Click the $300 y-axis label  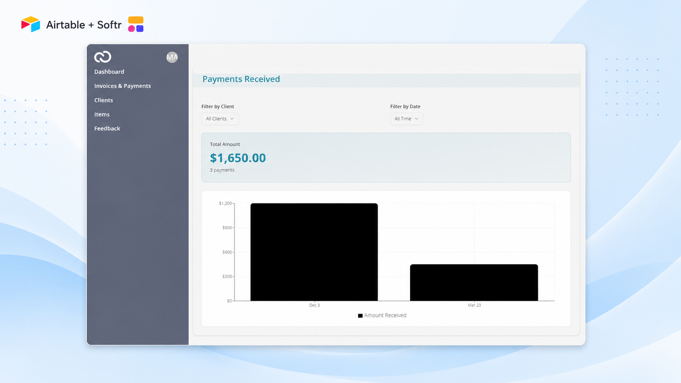[227, 277]
